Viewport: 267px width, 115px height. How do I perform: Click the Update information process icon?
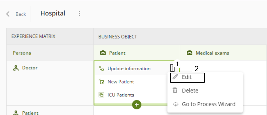click(101, 68)
